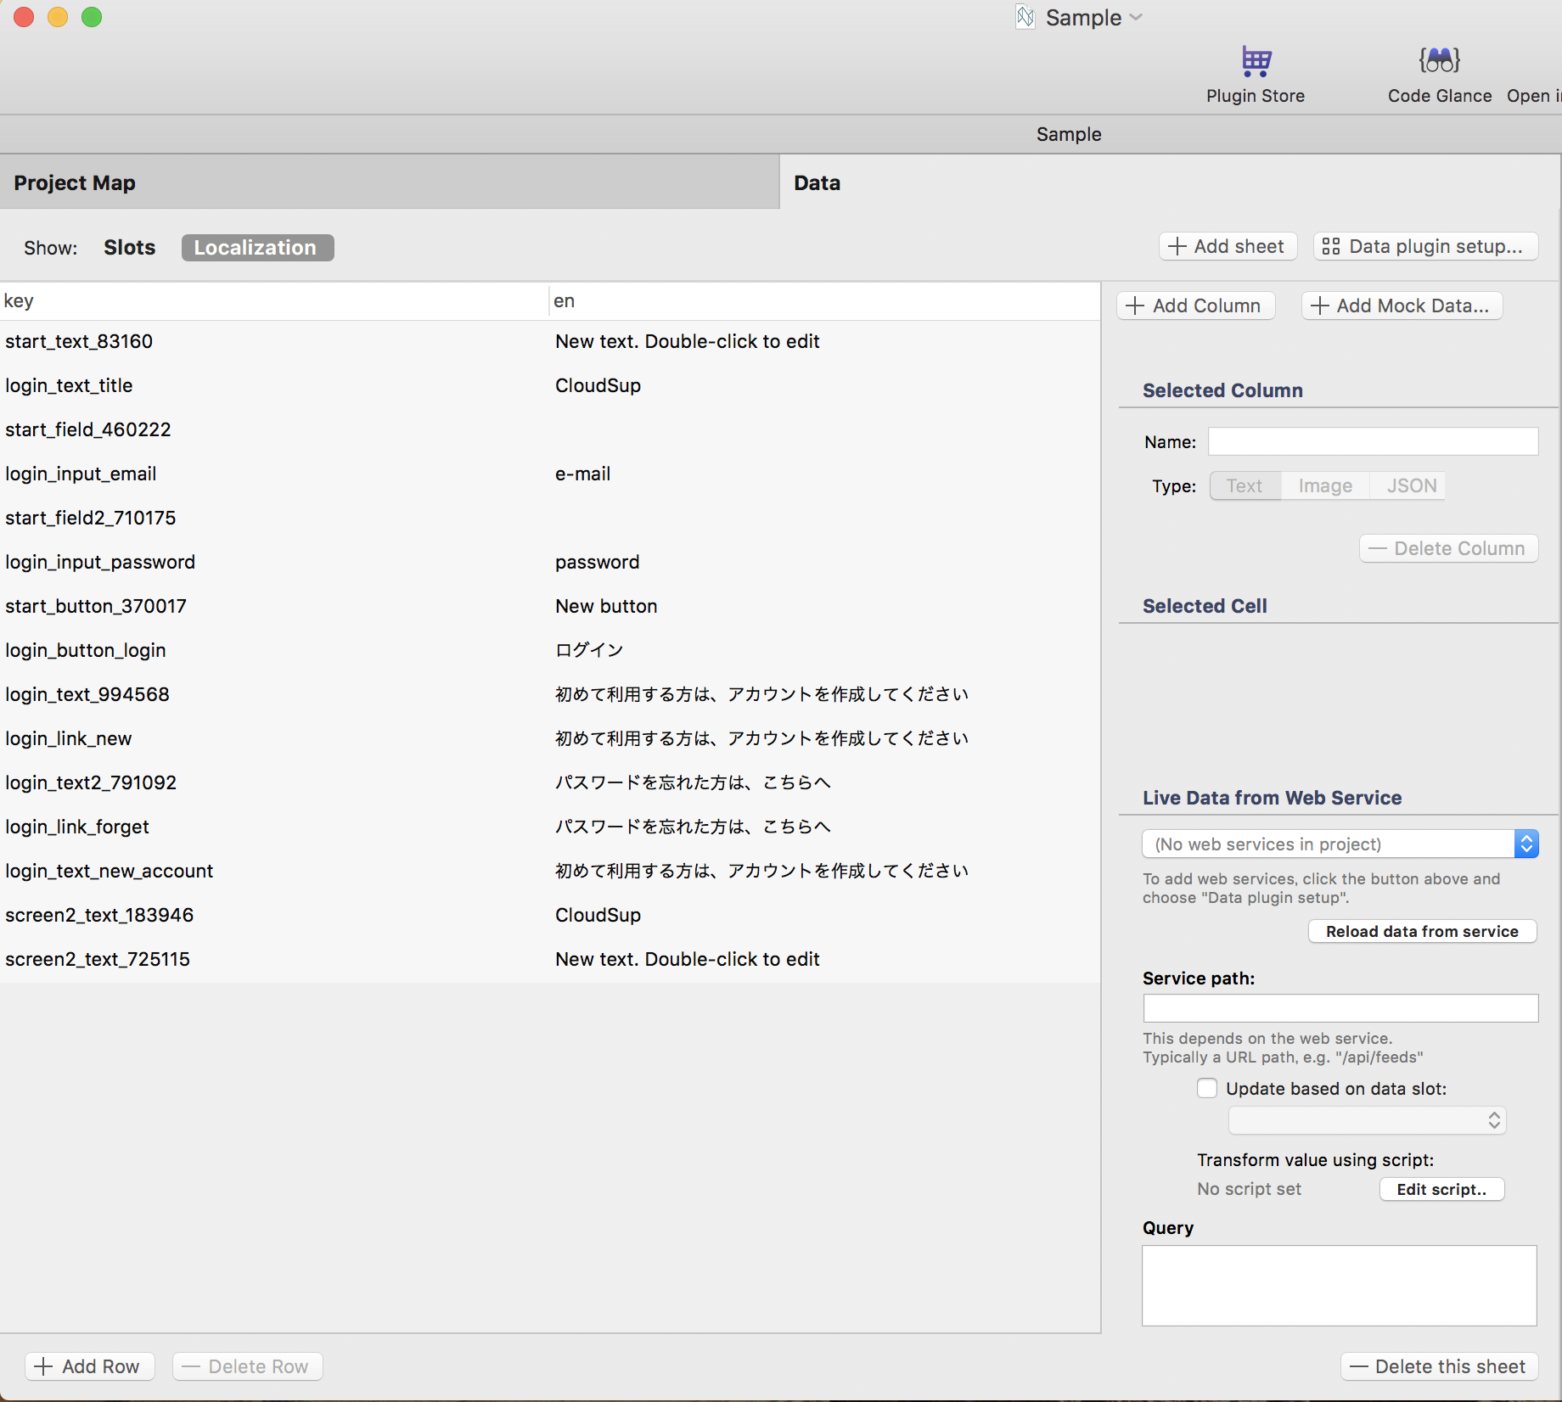
Task: Click the green zoom window button
Action: [92, 17]
